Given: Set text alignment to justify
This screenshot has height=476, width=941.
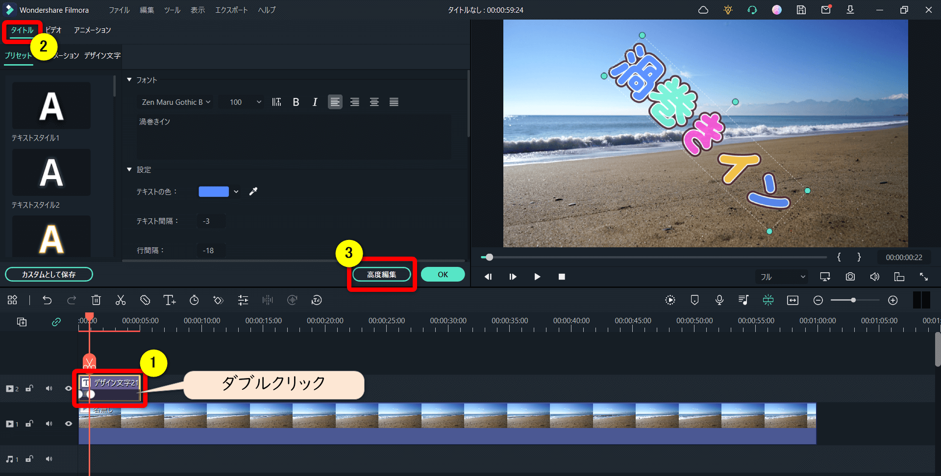Looking at the screenshot, I should (394, 102).
